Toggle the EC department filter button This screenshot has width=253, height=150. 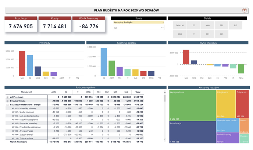click(193, 25)
